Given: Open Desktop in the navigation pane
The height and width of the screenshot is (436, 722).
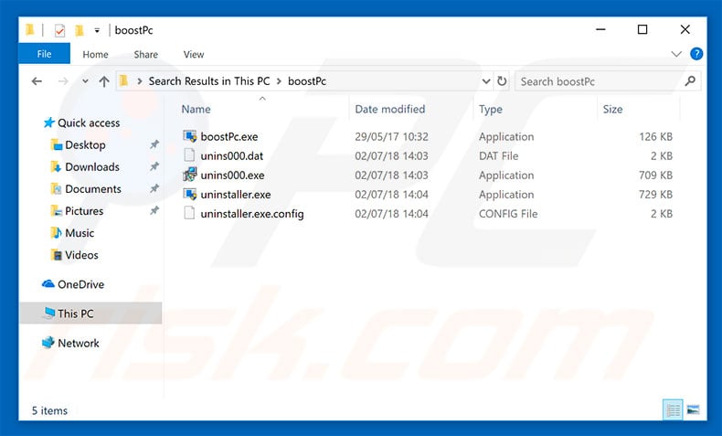Looking at the screenshot, I should tap(85, 145).
